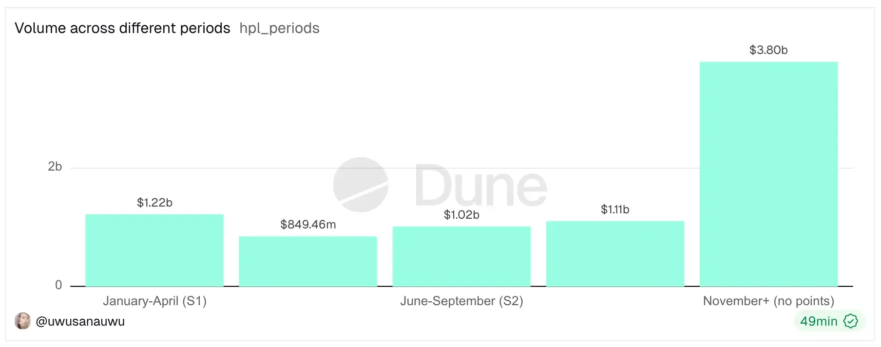881x347 pixels.
Task: Click the 'June-September (S2)' axis label
Action: pos(461,301)
